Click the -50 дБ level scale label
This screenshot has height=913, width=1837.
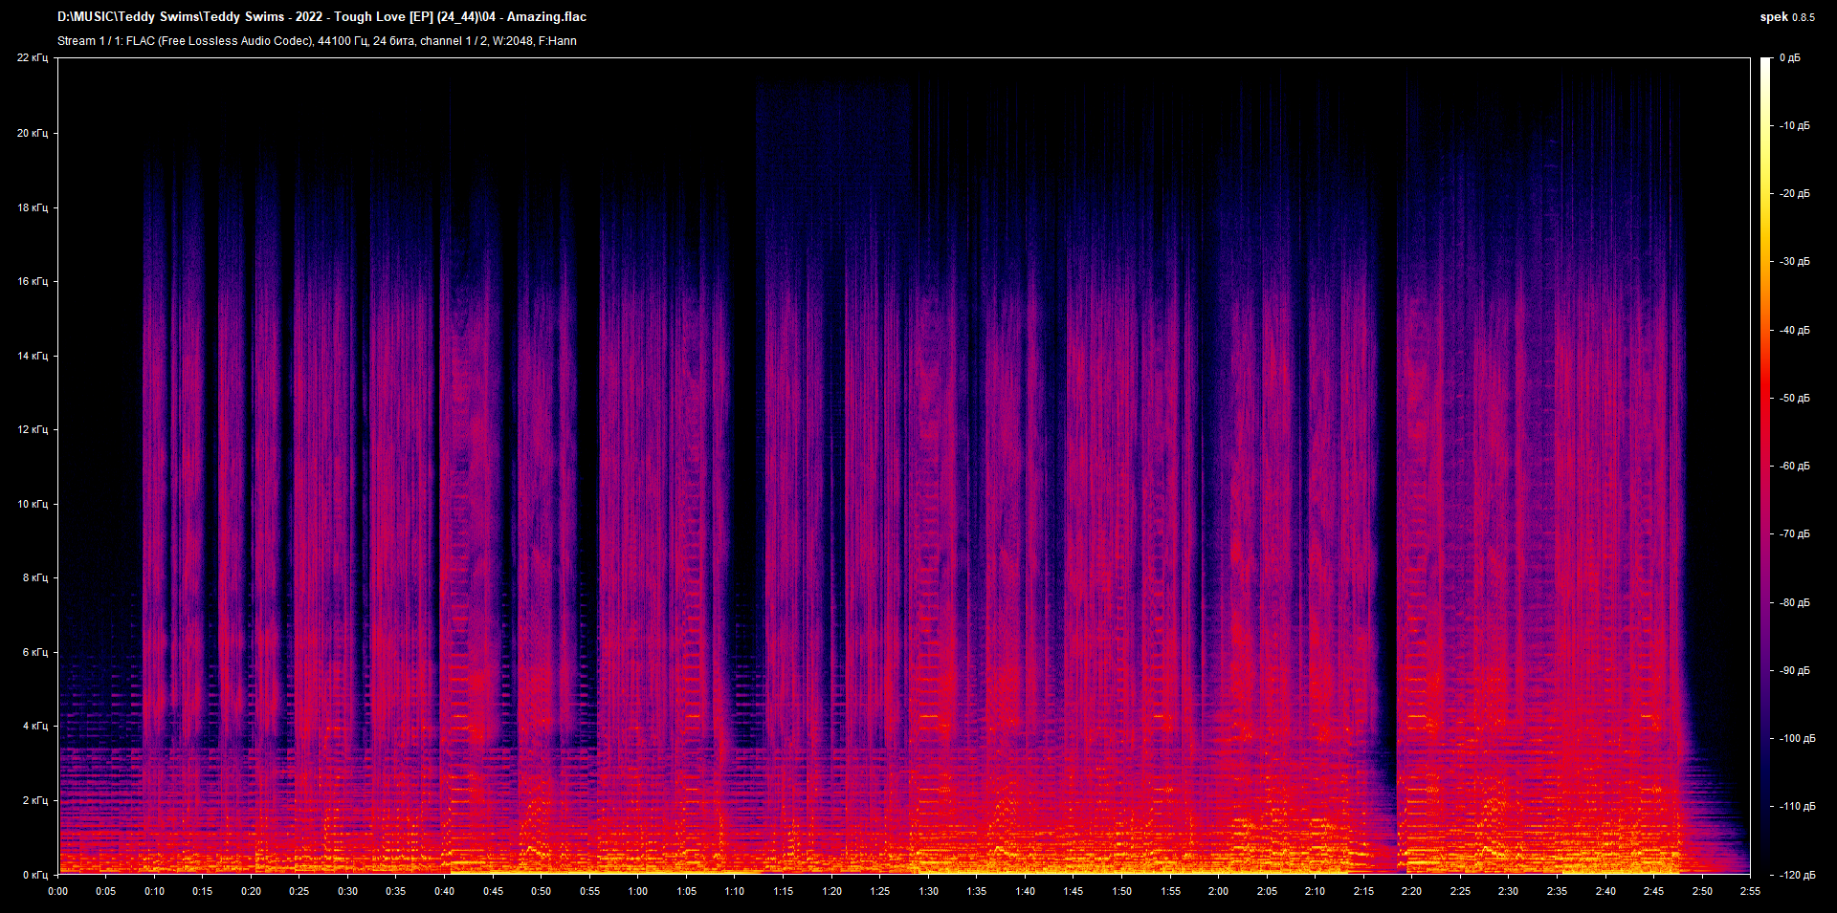1795,399
